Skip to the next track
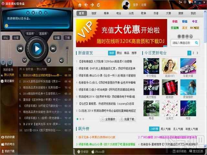Image resolution: width=207 pixels, height=155 pixels. click(x=53, y=48)
